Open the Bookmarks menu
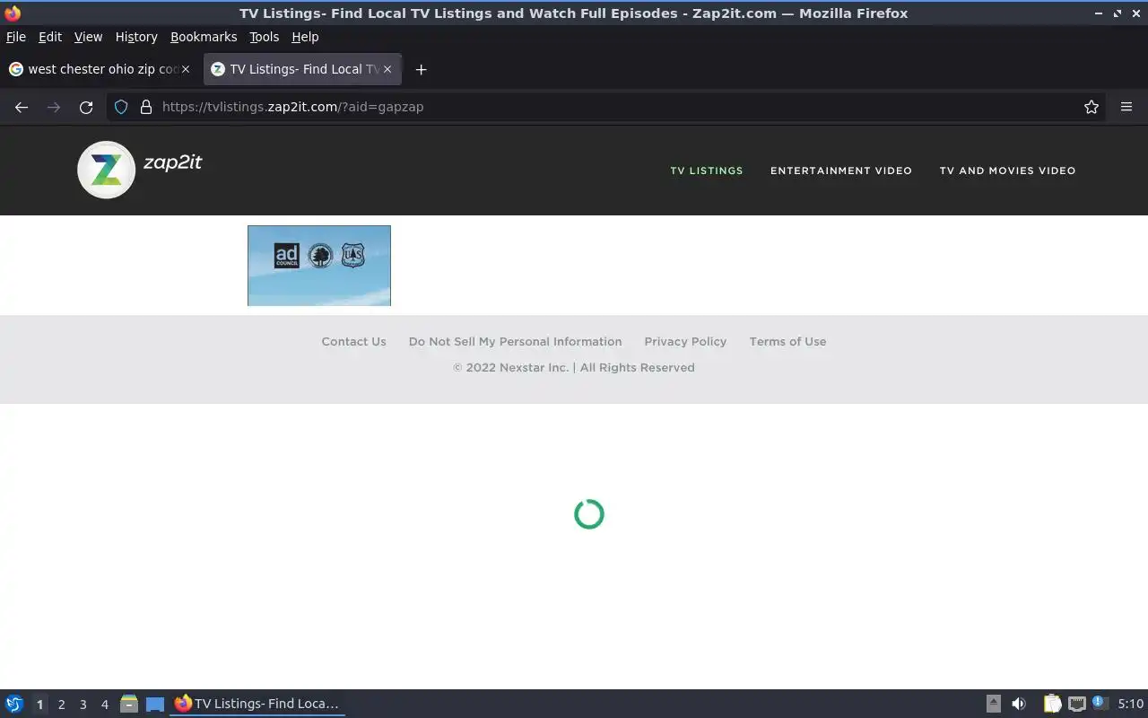 (204, 37)
